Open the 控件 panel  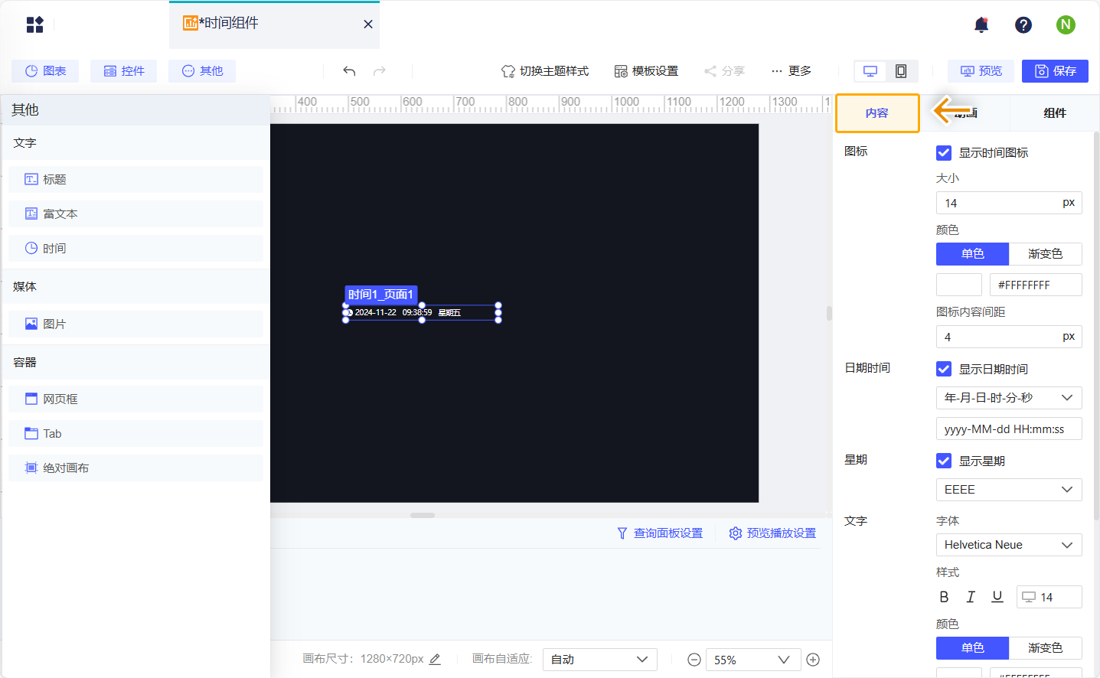click(124, 71)
